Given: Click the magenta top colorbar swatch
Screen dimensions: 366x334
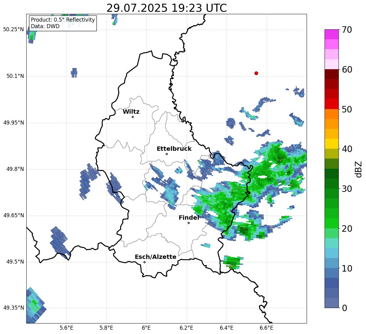Looking at the screenshot, I should 331,35.
